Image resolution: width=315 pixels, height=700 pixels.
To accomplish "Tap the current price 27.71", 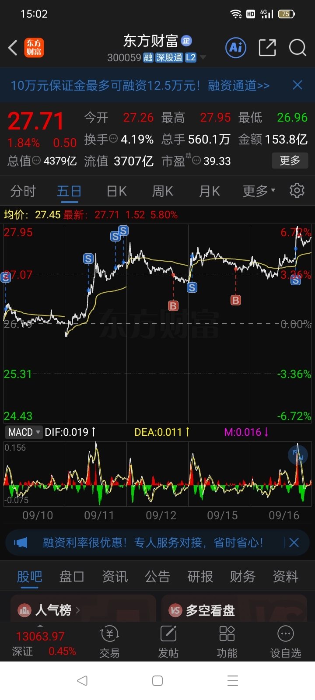I will [36, 121].
